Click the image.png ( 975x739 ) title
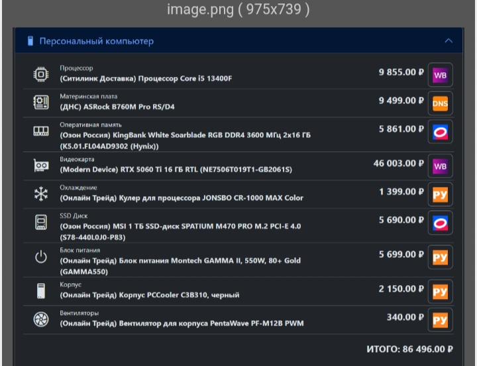 pos(238,9)
